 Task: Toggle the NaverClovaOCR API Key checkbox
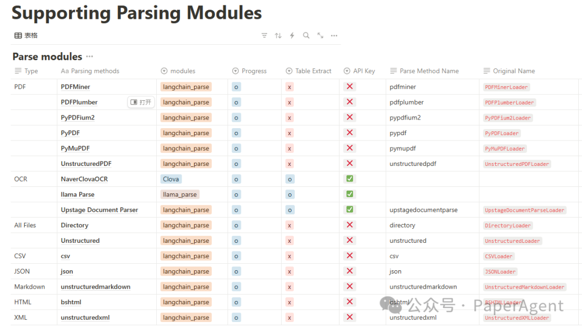point(350,179)
